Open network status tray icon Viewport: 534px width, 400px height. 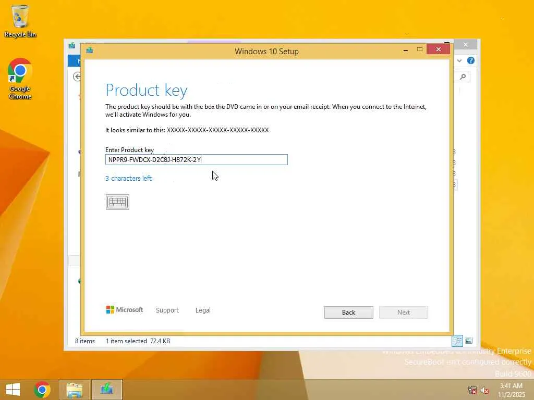click(x=472, y=390)
